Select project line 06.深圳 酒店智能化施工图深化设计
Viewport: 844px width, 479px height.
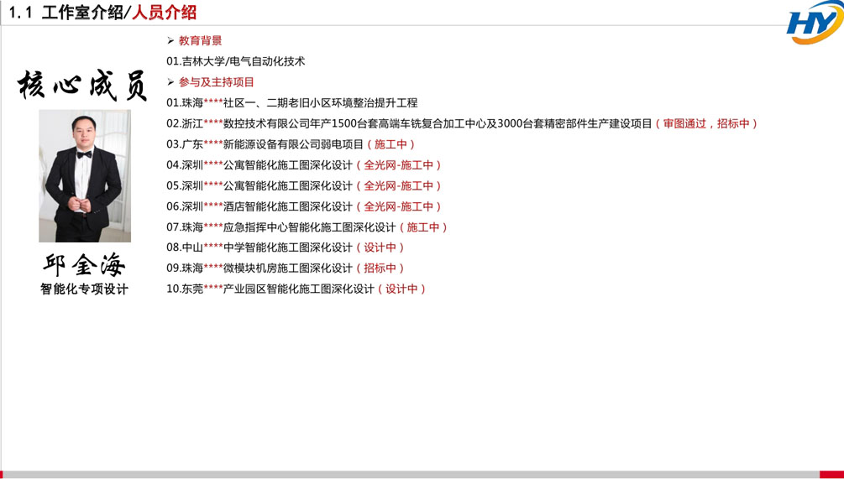(303, 206)
